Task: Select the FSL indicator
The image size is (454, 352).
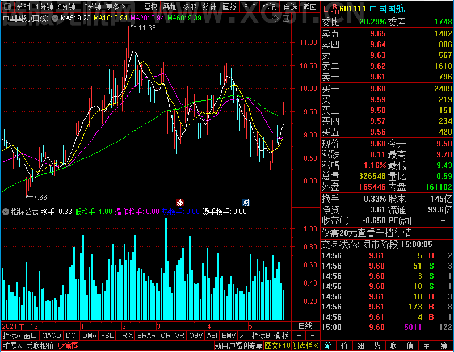Action: pyautogui.click(x=107, y=336)
